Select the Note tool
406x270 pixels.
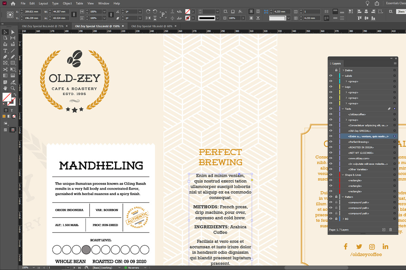coord(5,82)
